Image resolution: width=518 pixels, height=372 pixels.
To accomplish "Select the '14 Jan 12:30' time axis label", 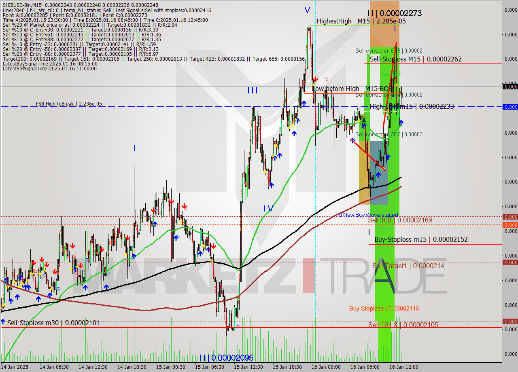I will point(93,367).
